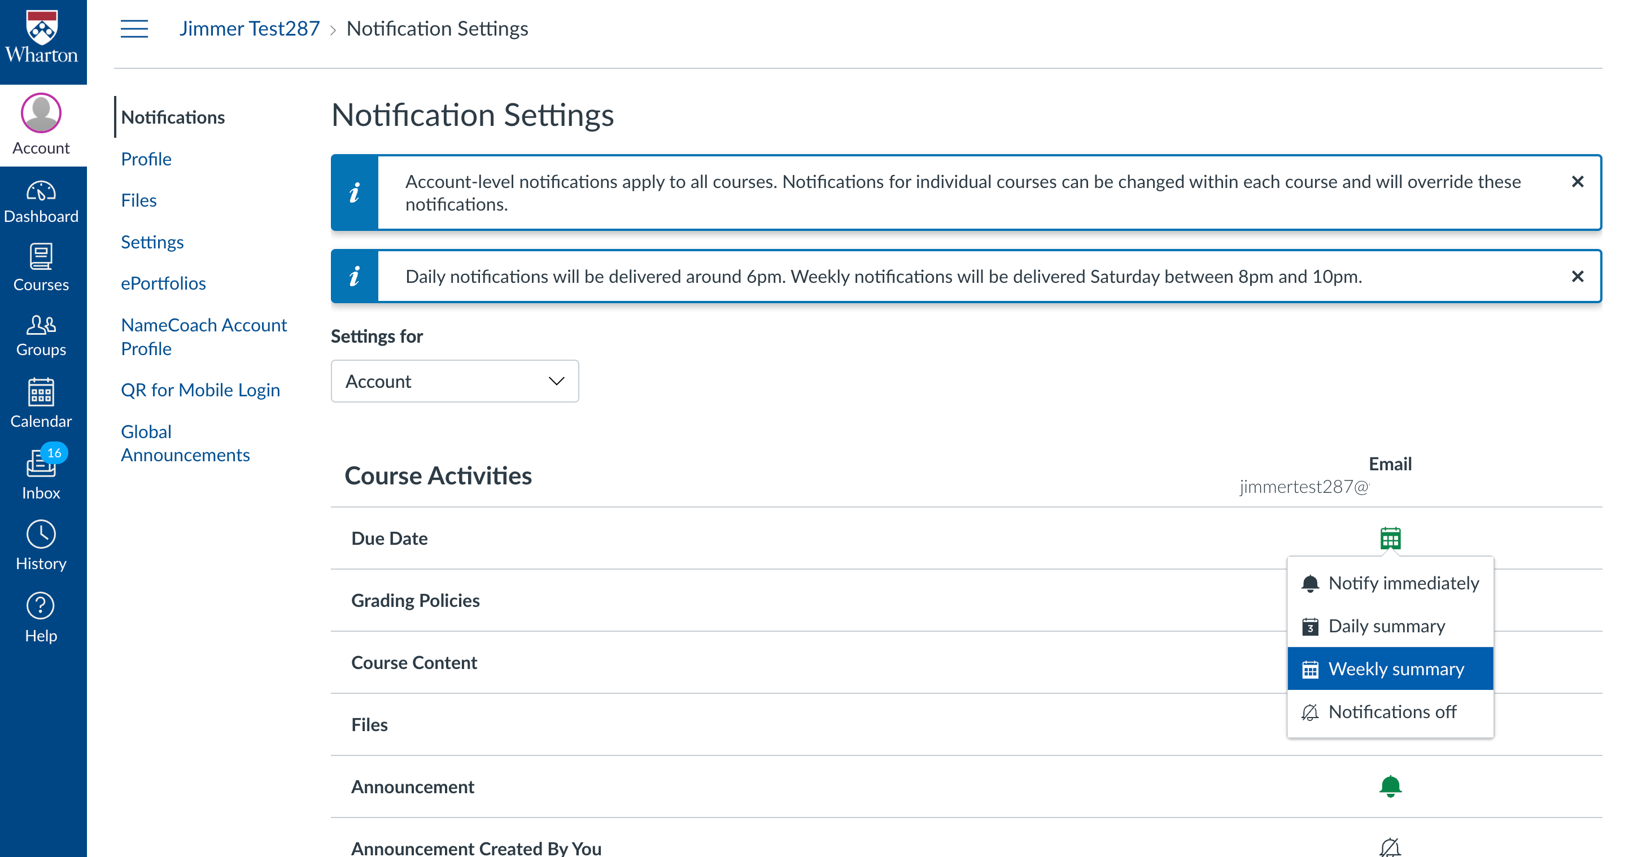Open the ePortfolios link
Image resolution: width=1642 pixels, height=857 pixels.
pyautogui.click(x=163, y=283)
